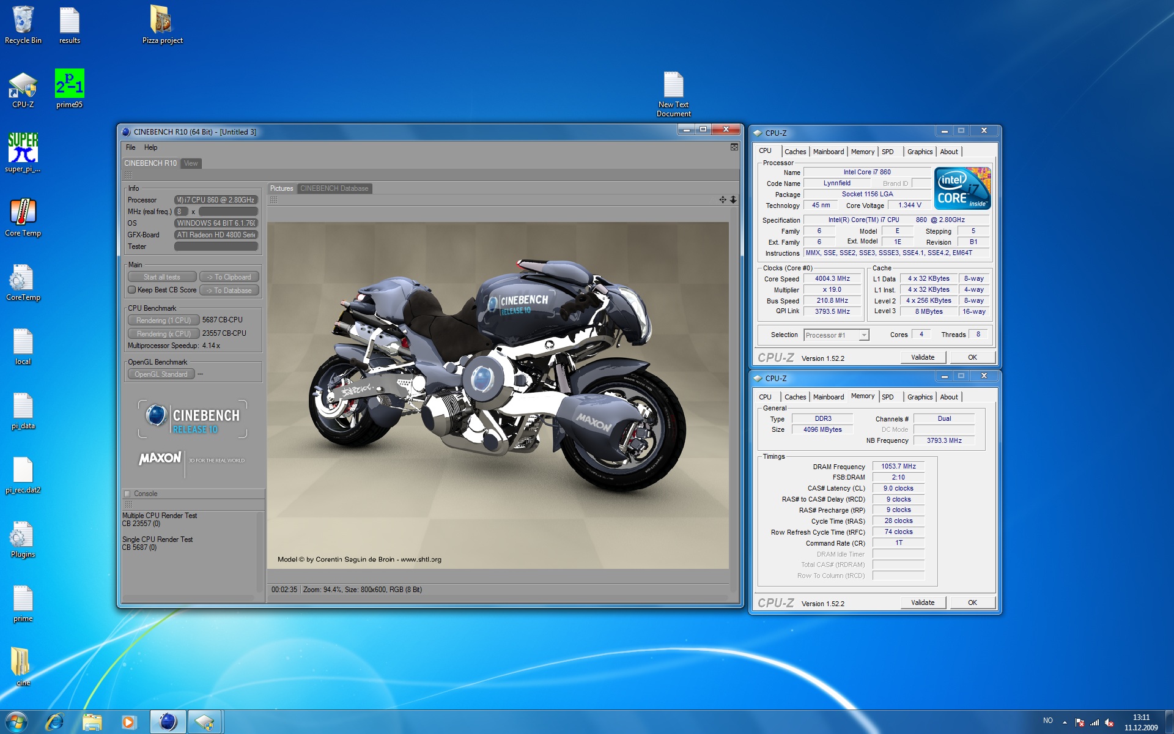Switch to CINEBENCH Database tab

pyautogui.click(x=334, y=188)
